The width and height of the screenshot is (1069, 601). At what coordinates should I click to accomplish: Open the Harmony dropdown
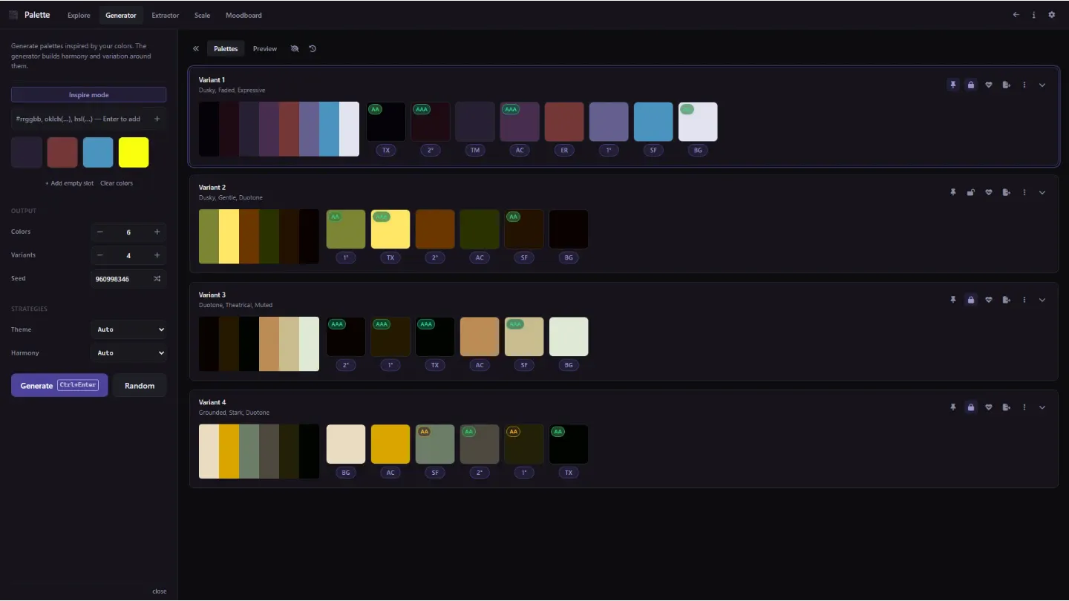click(129, 353)
